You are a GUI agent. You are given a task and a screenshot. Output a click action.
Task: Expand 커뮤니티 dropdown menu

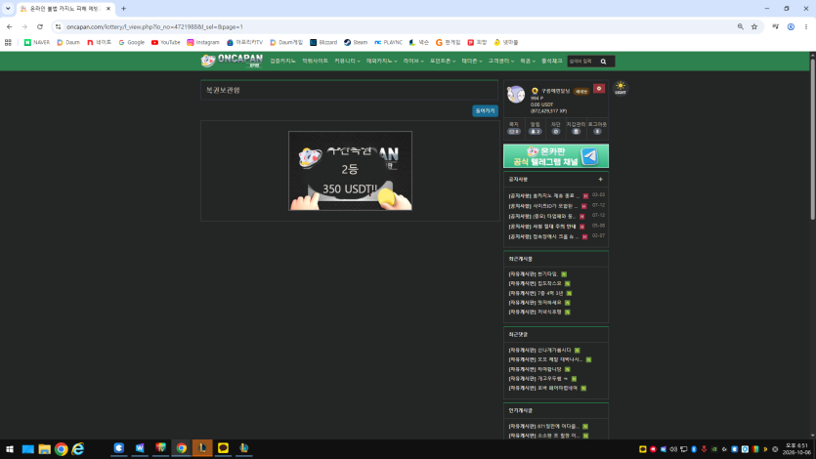tap(347, 61)
